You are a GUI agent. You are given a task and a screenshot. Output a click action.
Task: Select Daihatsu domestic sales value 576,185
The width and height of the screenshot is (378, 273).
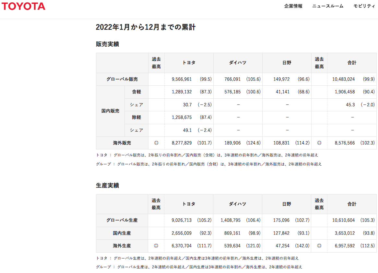click(x=232, y=92)
